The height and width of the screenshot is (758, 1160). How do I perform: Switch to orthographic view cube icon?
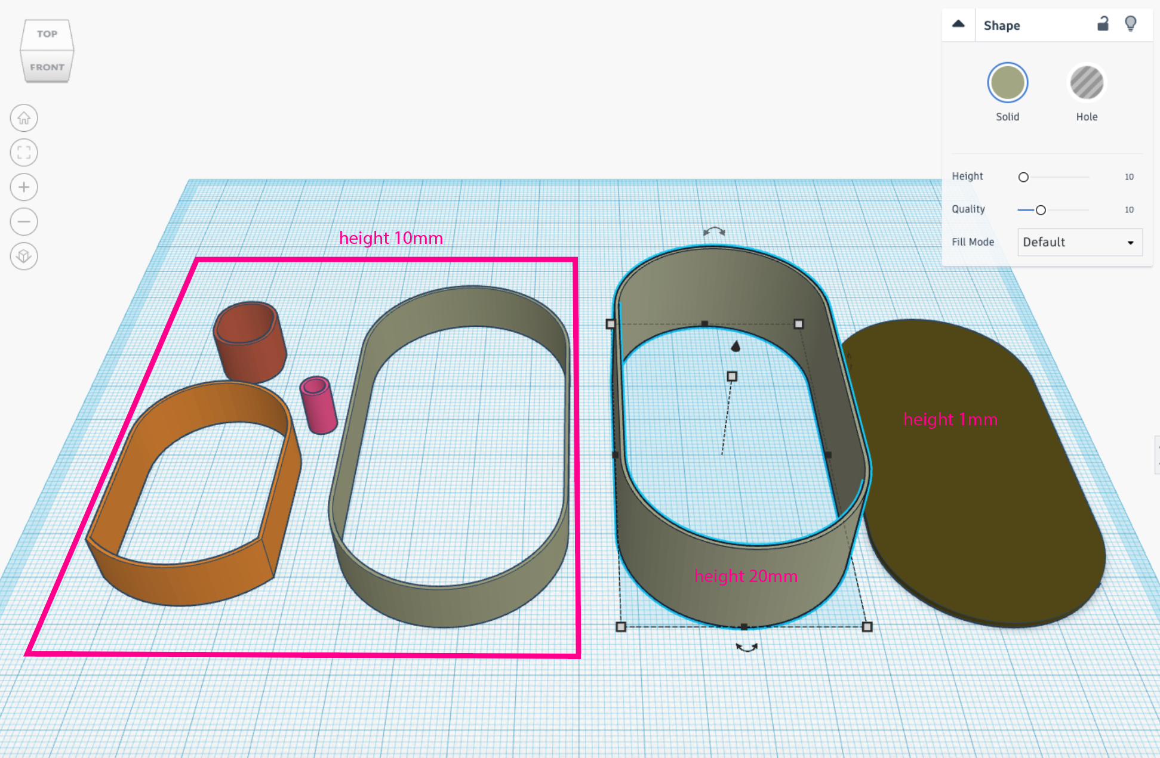(24, 256)
